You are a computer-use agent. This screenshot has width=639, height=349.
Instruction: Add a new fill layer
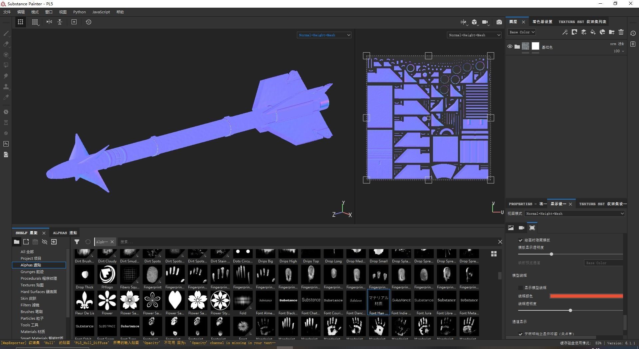[x=593, y=32]
